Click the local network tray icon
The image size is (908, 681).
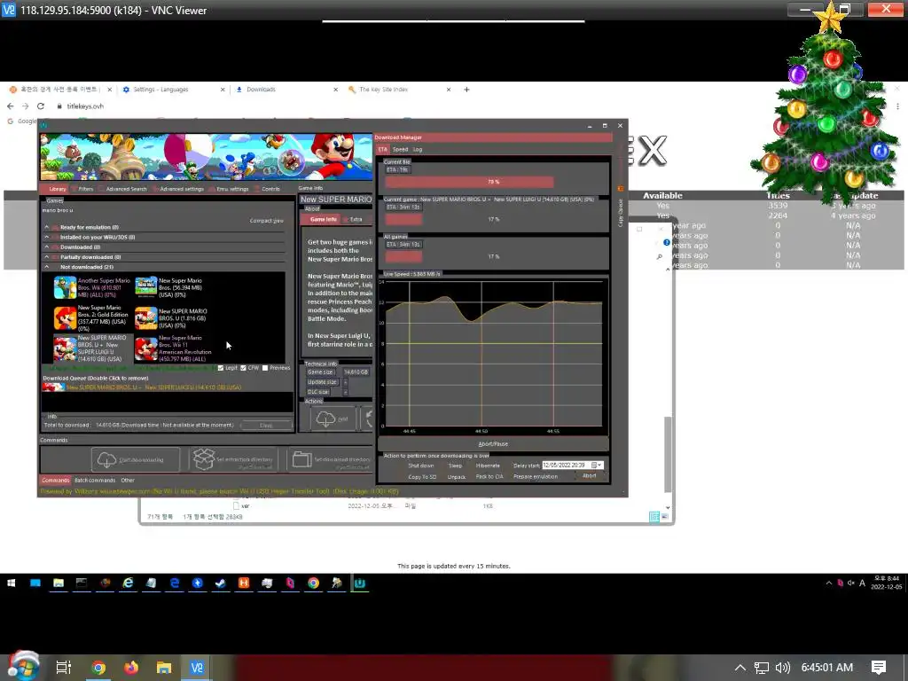pyautogui.click(x=762, y=668)
